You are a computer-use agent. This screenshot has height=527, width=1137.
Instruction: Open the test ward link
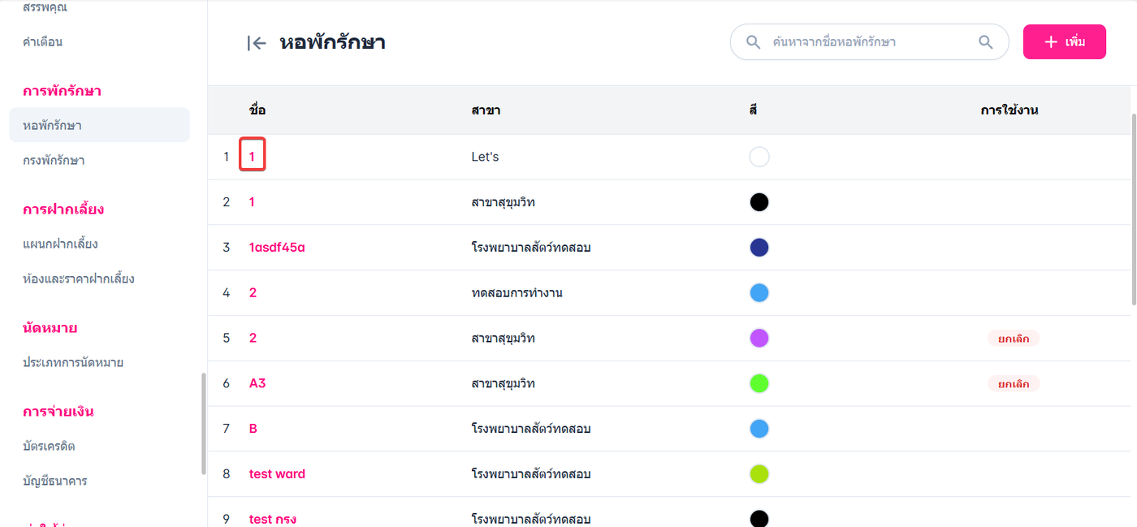coord(277,473)
